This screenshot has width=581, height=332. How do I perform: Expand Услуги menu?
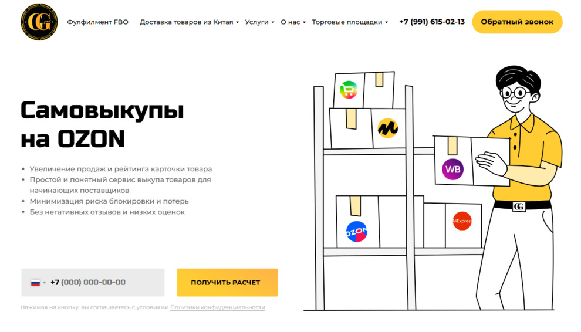pyautogui.click(x=259, y=22)
